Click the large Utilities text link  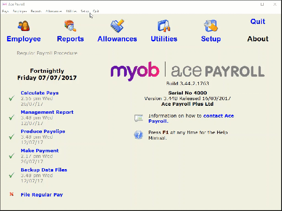(164, 39)
